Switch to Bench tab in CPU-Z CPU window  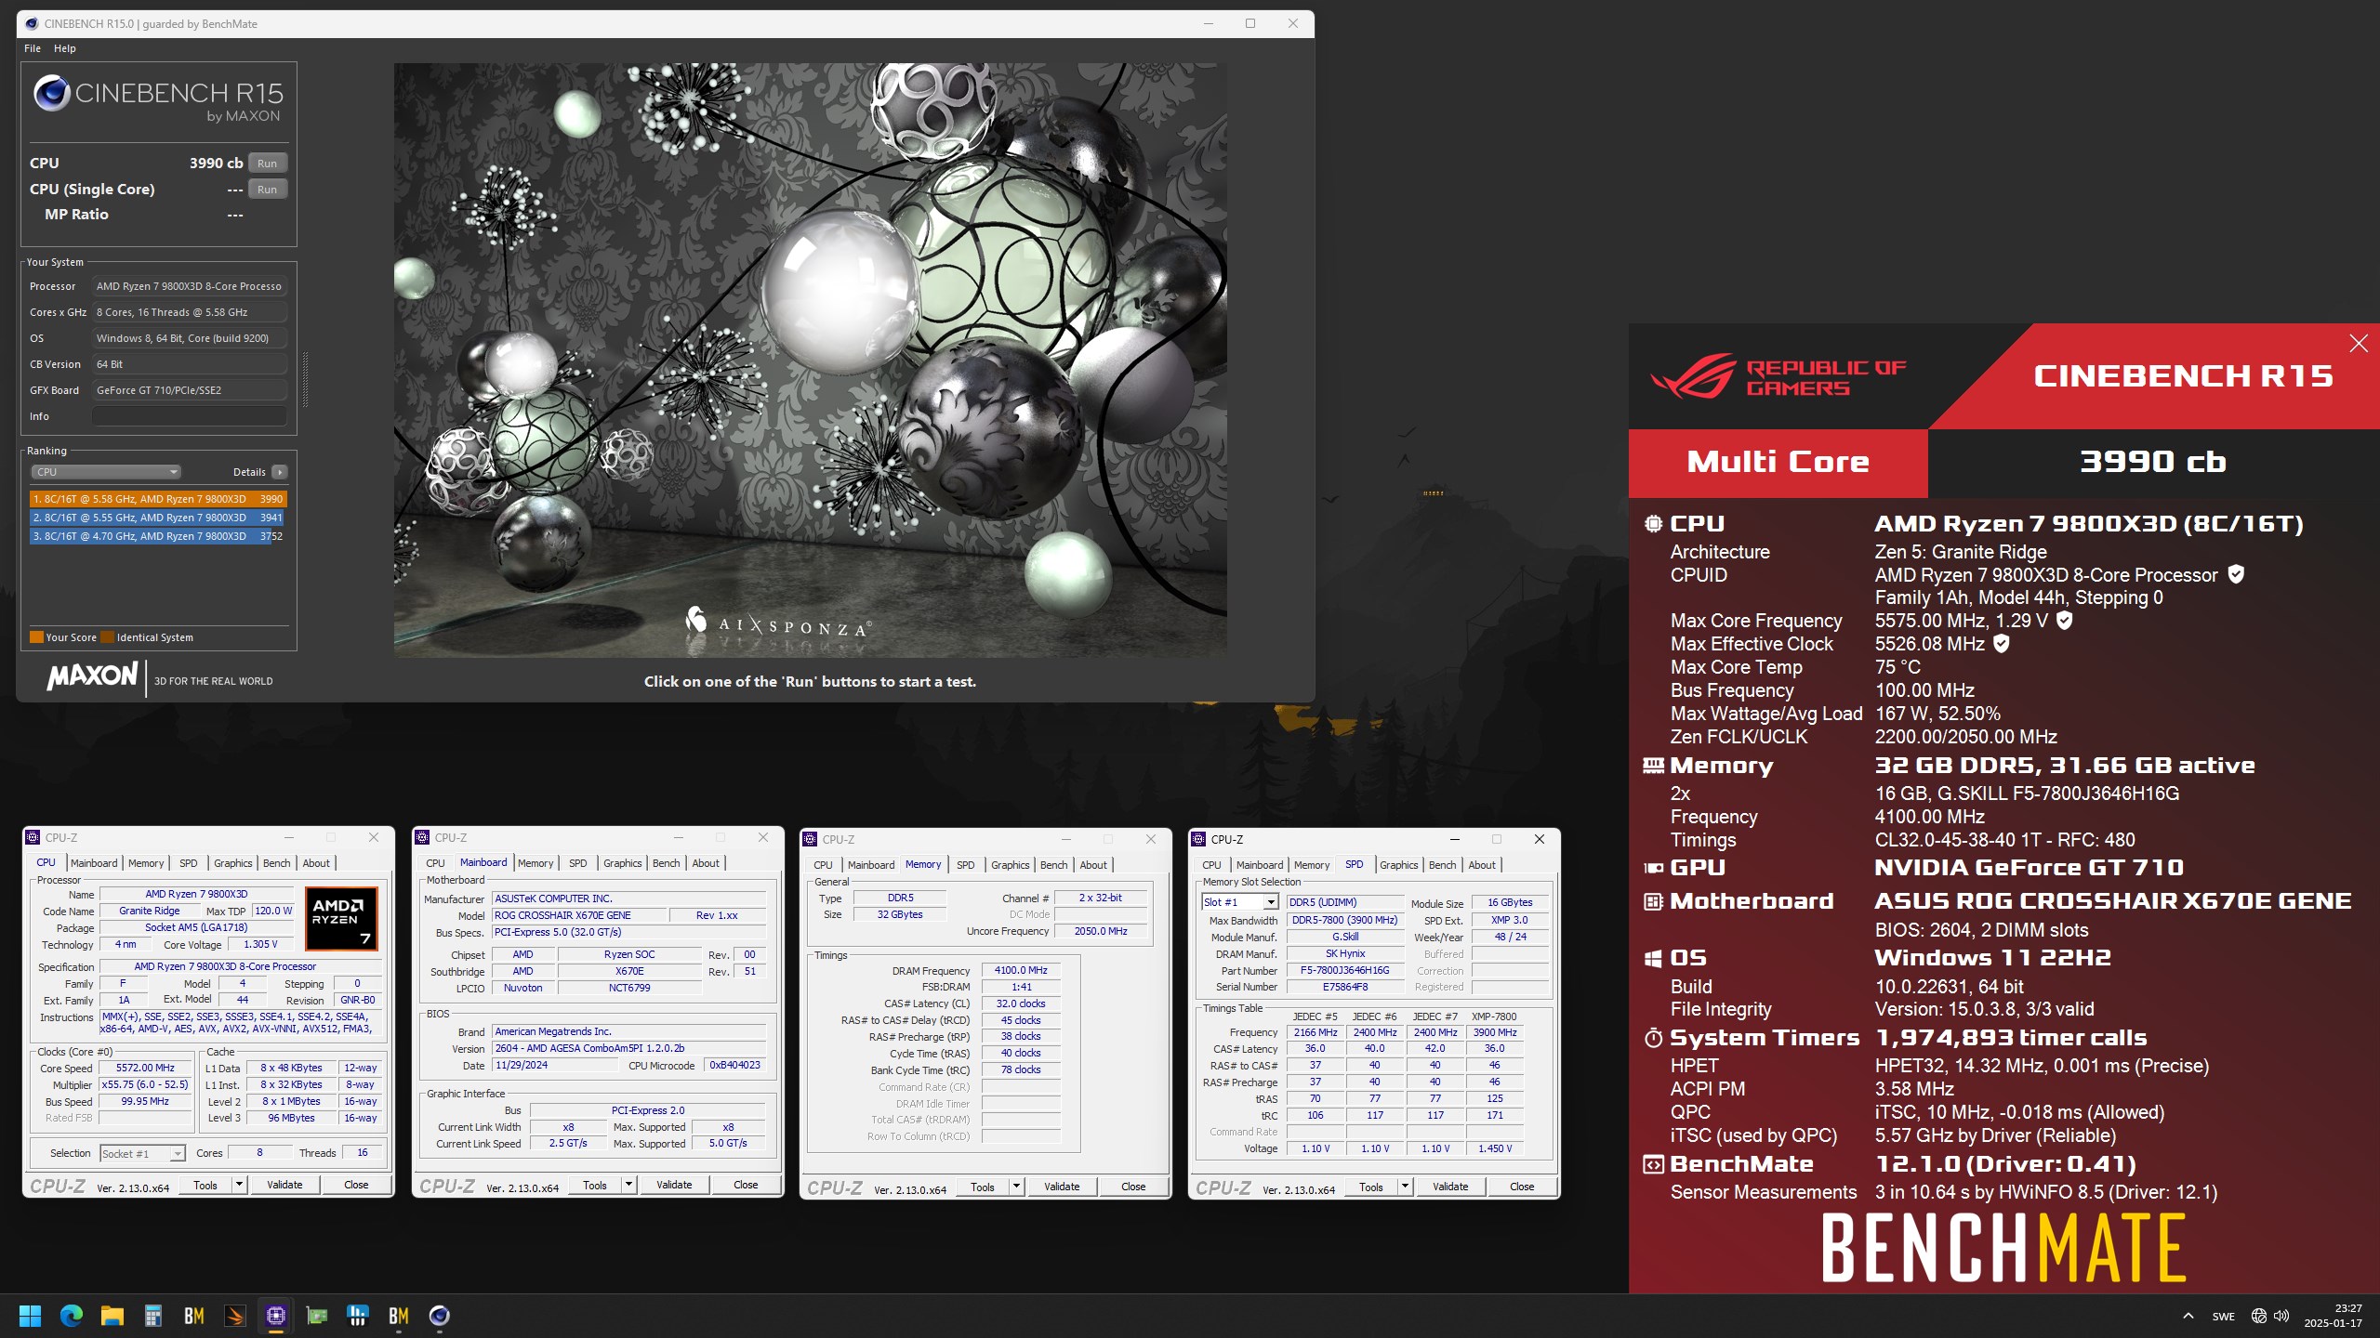(277, 863)
